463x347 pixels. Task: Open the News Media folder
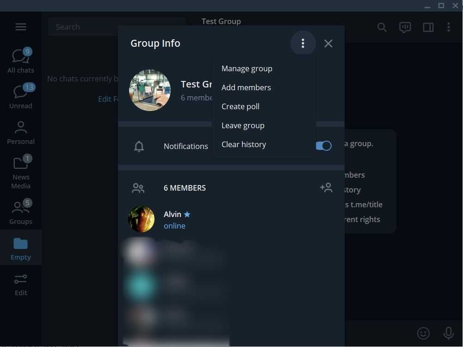(x=21, y=172)
